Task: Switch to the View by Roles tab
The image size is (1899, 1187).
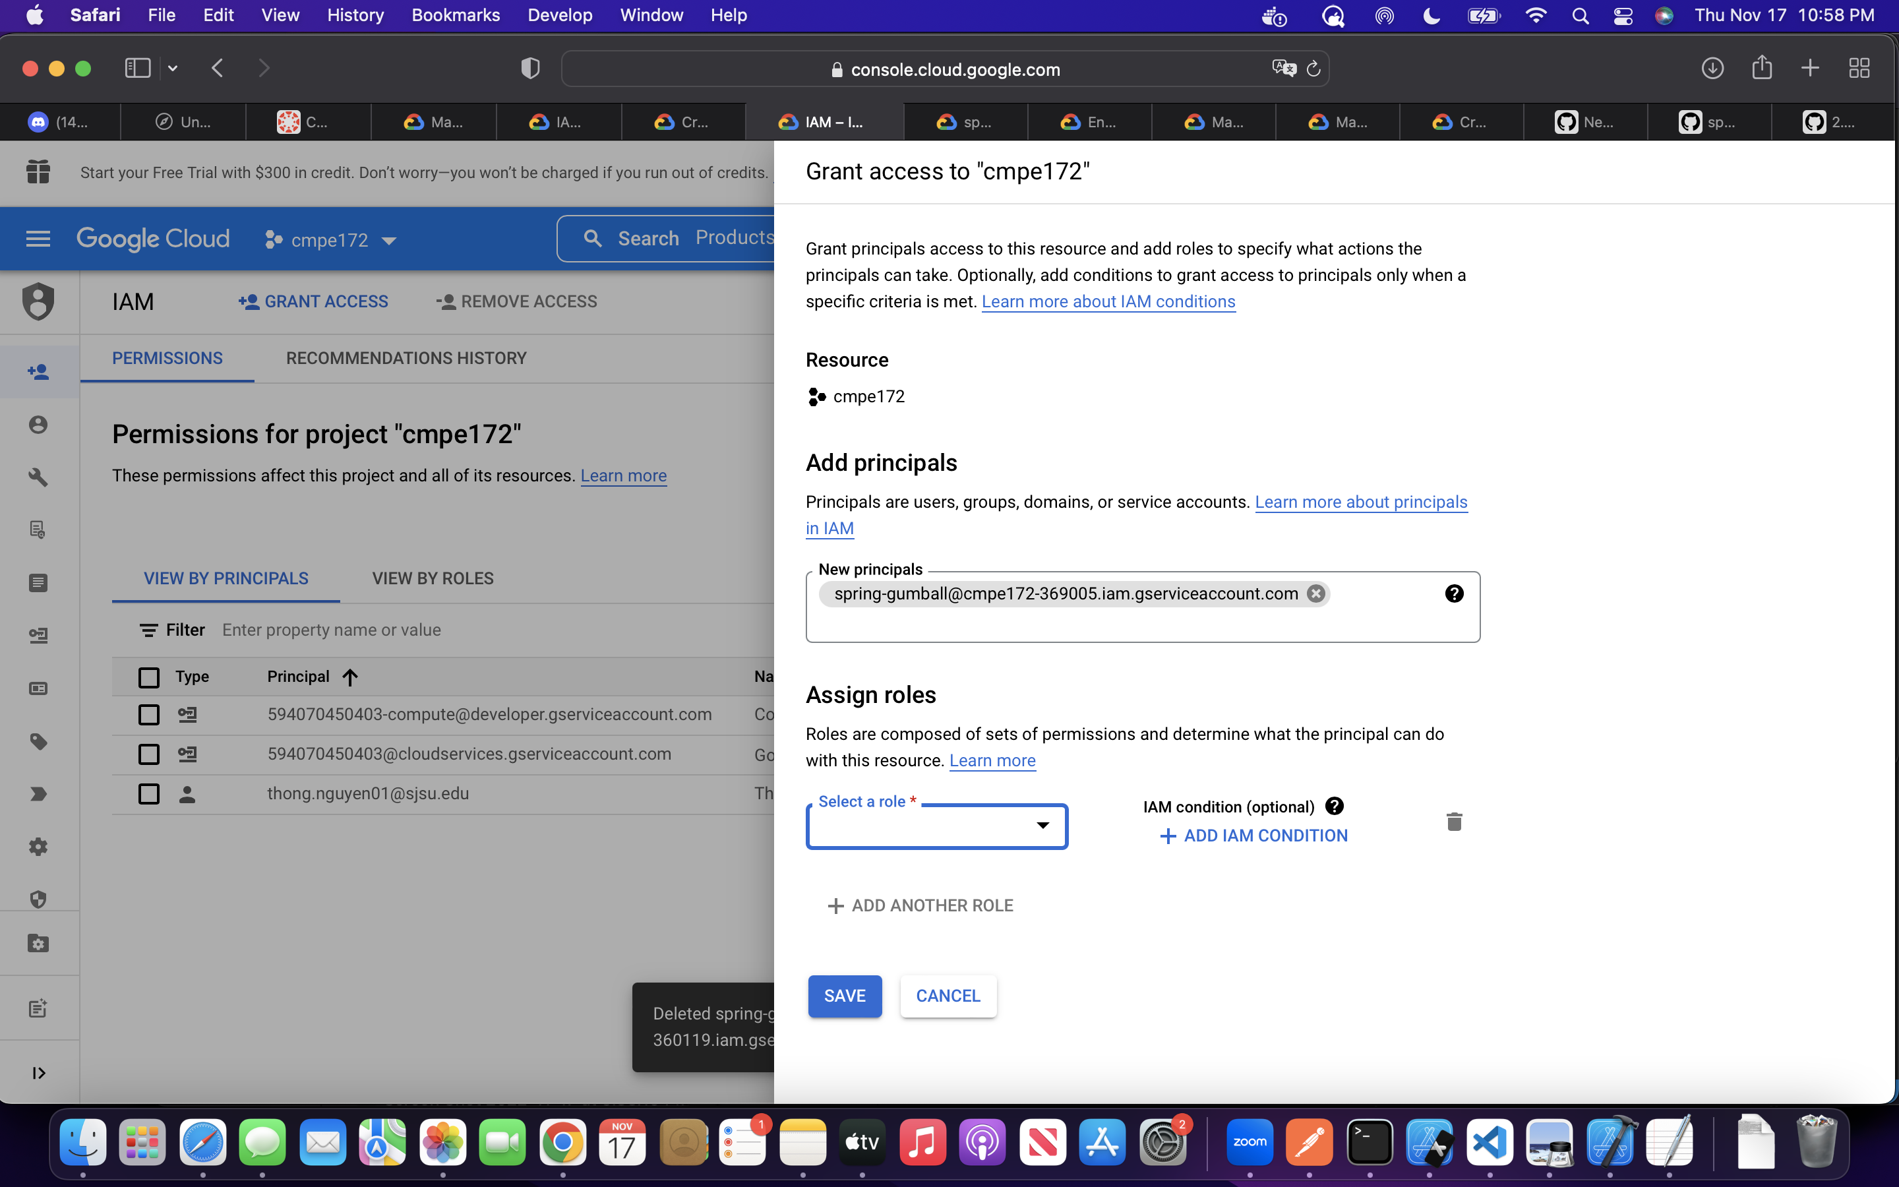Action: click(x=433, y=578)
